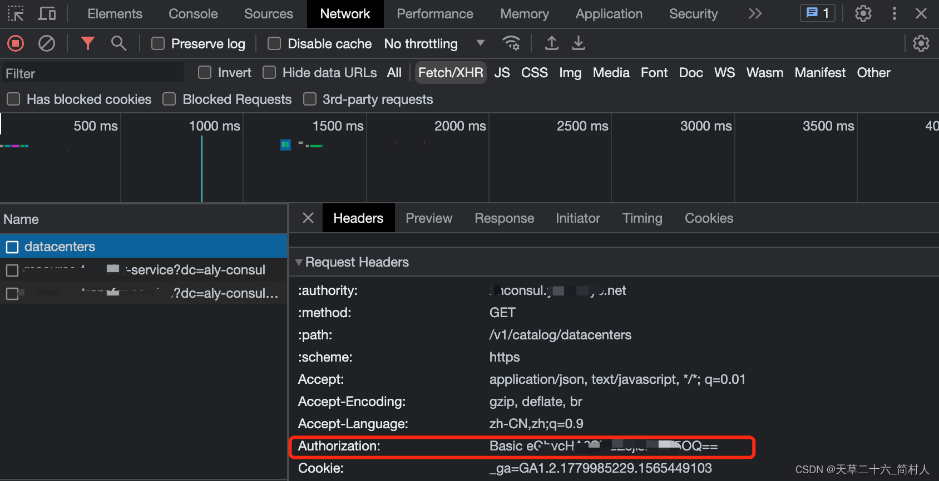Select the Headers tab
The image size is (939, 481).
[358, 218]
